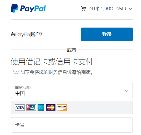The image size is (141, 135).
Task: Open the 国家/地区 country dropdown
Action: [72, 91]
